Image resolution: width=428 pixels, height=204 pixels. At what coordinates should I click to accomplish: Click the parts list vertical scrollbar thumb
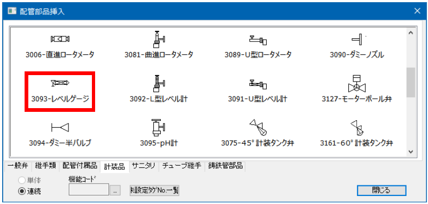tap(410, 82)
